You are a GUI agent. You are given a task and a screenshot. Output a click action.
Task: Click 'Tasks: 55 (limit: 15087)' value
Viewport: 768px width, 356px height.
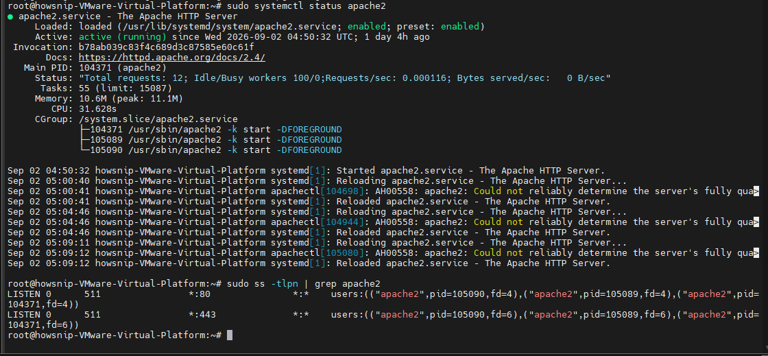click(125, 88)
